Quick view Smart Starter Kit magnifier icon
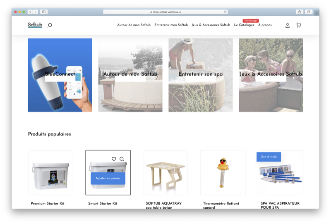The image size is (331, 224). (122, 159)
